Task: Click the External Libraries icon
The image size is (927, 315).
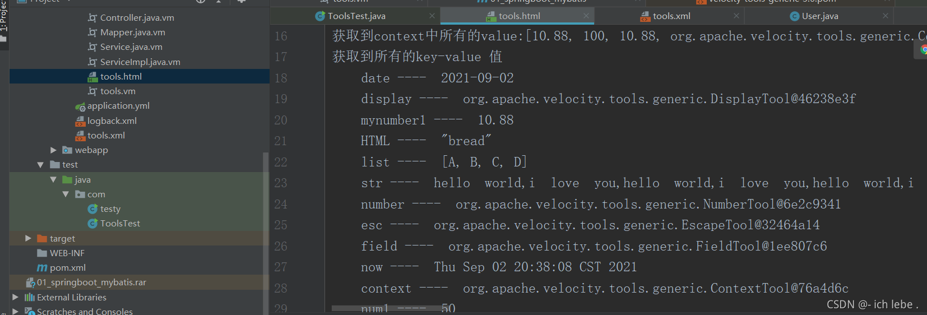Action: (30, 297)
